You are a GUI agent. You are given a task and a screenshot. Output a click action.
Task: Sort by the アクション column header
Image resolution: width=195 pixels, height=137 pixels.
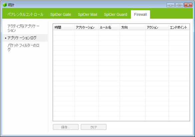(157, 27)
